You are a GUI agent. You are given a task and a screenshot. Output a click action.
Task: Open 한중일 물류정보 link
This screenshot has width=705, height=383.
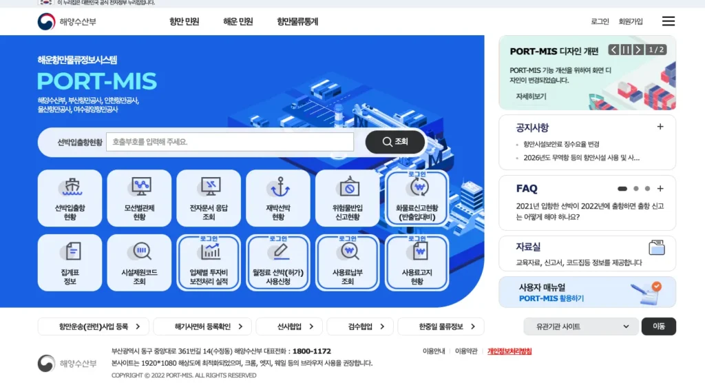coord(441,327)
